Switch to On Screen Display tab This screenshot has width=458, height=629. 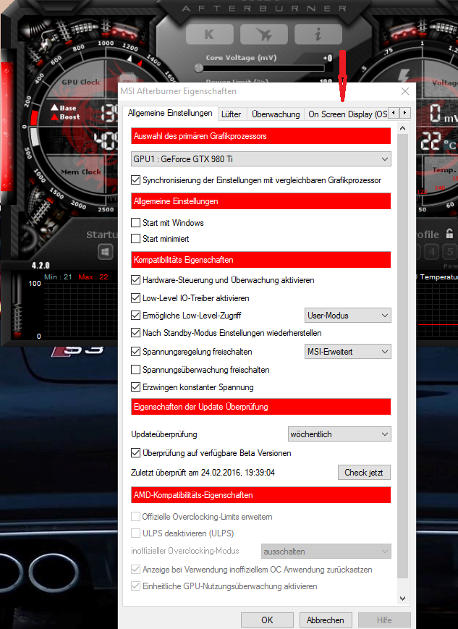[347, 114]
